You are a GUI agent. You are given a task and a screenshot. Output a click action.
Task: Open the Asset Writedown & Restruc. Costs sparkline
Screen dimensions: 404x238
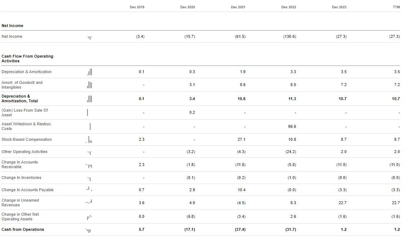[90, 126]
